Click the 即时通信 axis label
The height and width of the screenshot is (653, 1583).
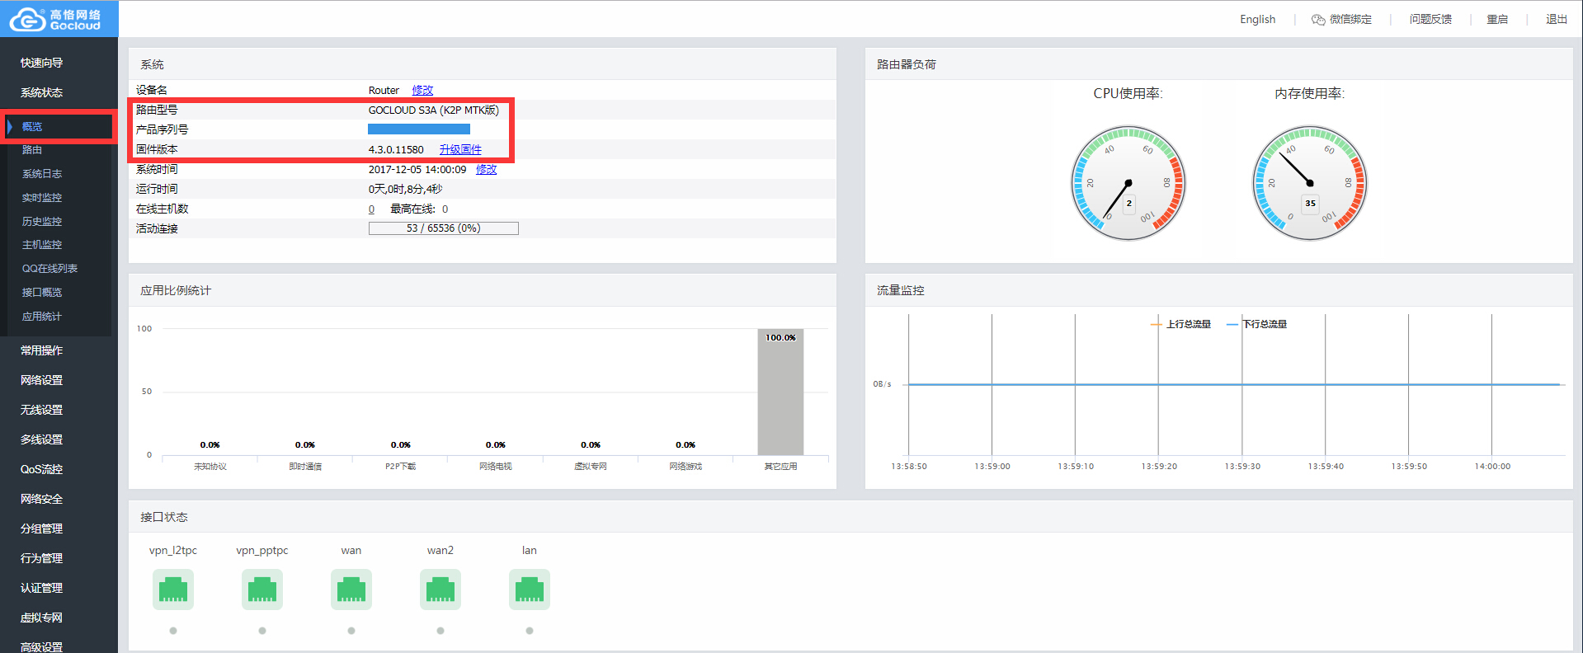tap(305, 467)
